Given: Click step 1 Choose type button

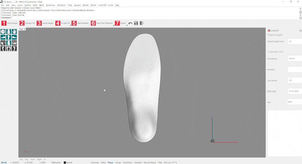Looking at the screenshot, I should click(9, 23).
